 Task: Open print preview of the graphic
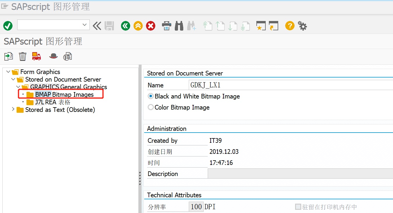[x=67, y=56]
